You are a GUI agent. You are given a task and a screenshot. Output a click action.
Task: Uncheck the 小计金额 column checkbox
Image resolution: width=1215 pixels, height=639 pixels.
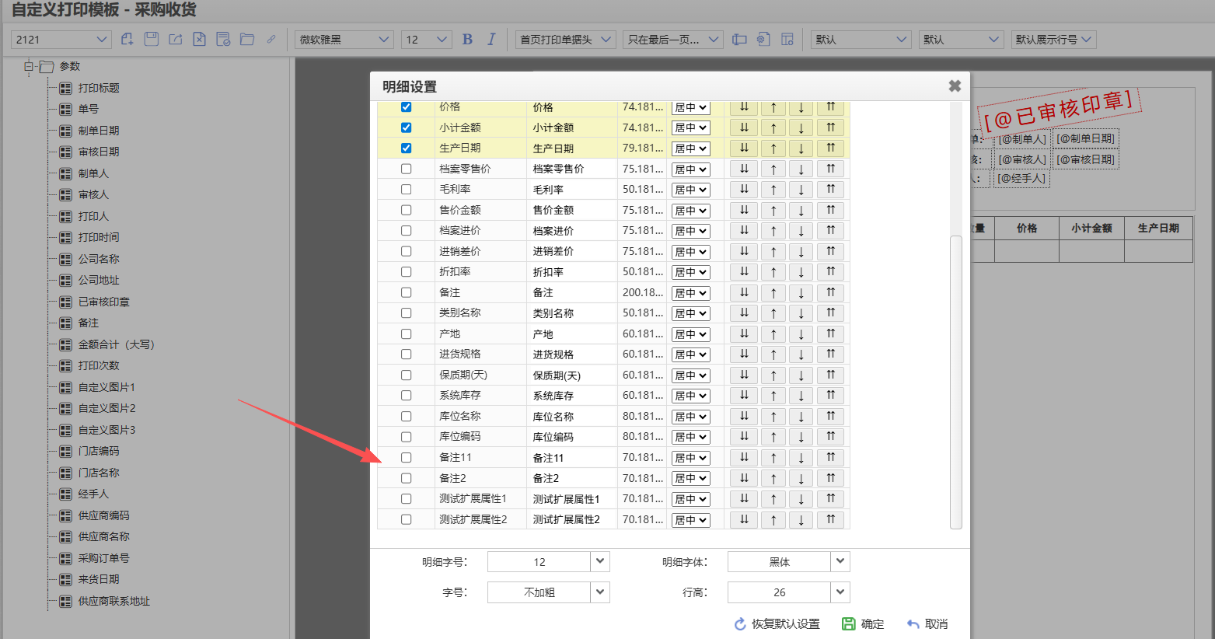tap(406, 127)
